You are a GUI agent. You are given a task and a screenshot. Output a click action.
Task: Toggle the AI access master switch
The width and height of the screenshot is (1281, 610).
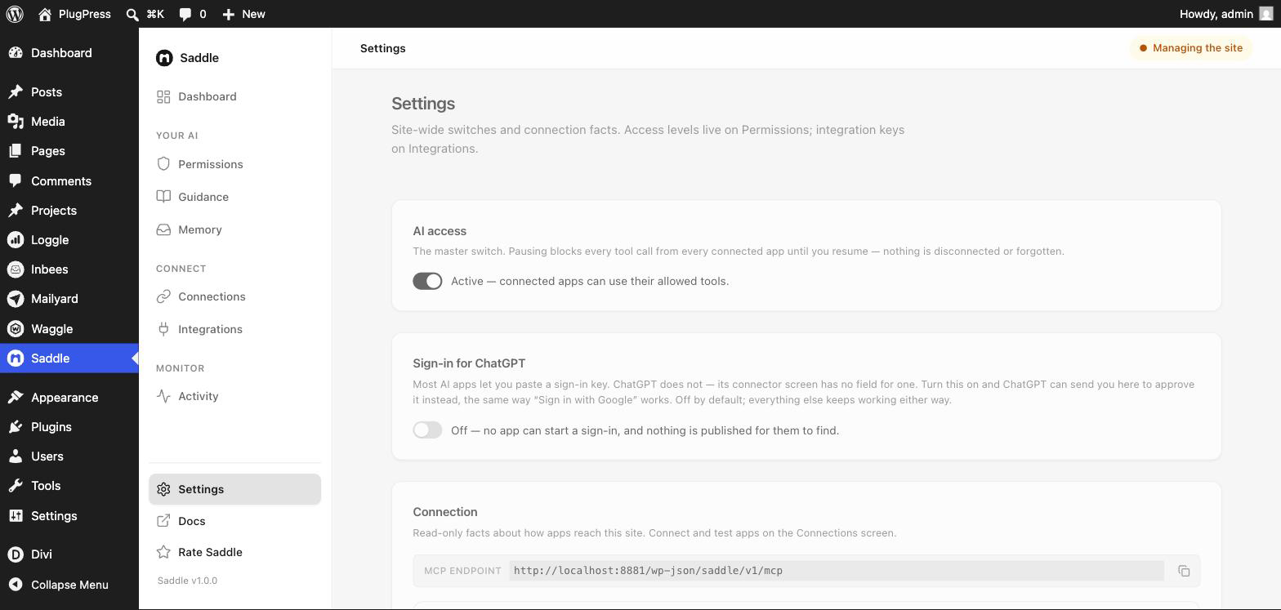tap(427, 281)
